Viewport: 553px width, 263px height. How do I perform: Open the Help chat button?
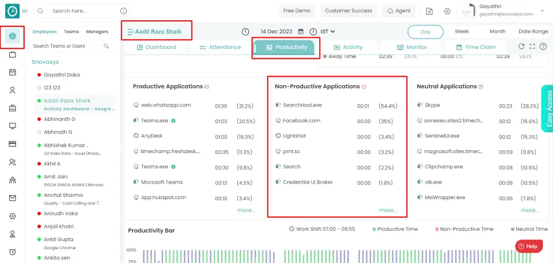pos(529,246)
